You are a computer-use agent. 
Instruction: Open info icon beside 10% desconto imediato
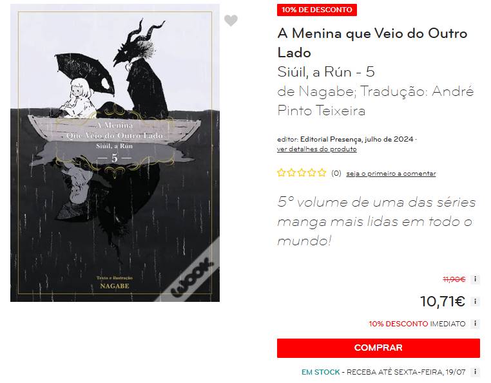[x=475, y=324]
